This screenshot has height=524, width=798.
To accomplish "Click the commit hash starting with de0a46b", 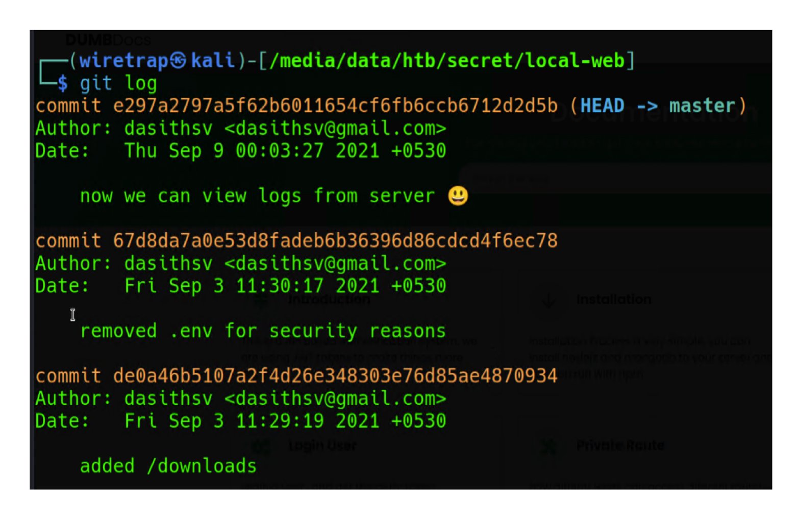I will 335,376.
